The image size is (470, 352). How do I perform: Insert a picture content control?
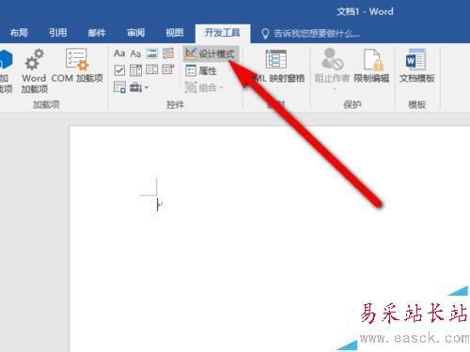152,54
